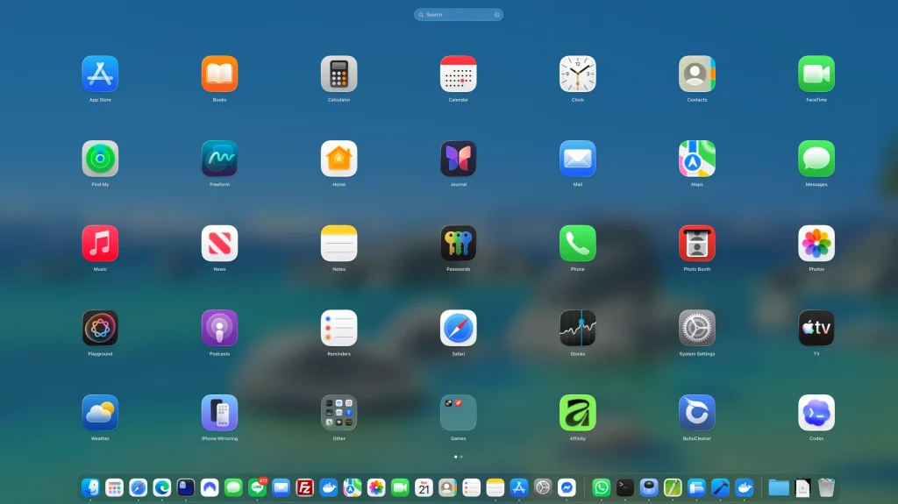This screenshot has width=898, height=504.
Task: Launch the Freeform app
Action: pyautogui.click(x=219, y=159)
